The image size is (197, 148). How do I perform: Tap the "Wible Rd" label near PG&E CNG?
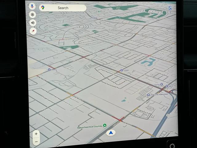point(143,103)
